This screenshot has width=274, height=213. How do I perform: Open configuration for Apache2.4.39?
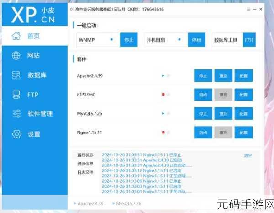[x=243, y=76]
